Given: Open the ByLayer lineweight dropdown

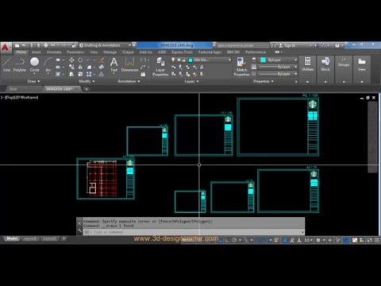Looking at the screenshot, I should (278, 67).
